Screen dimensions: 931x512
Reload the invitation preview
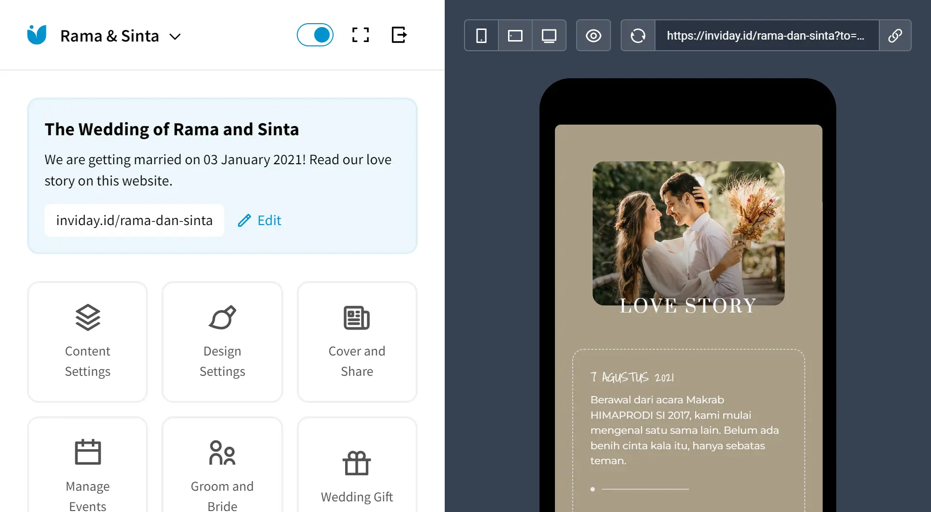point(638,35)
